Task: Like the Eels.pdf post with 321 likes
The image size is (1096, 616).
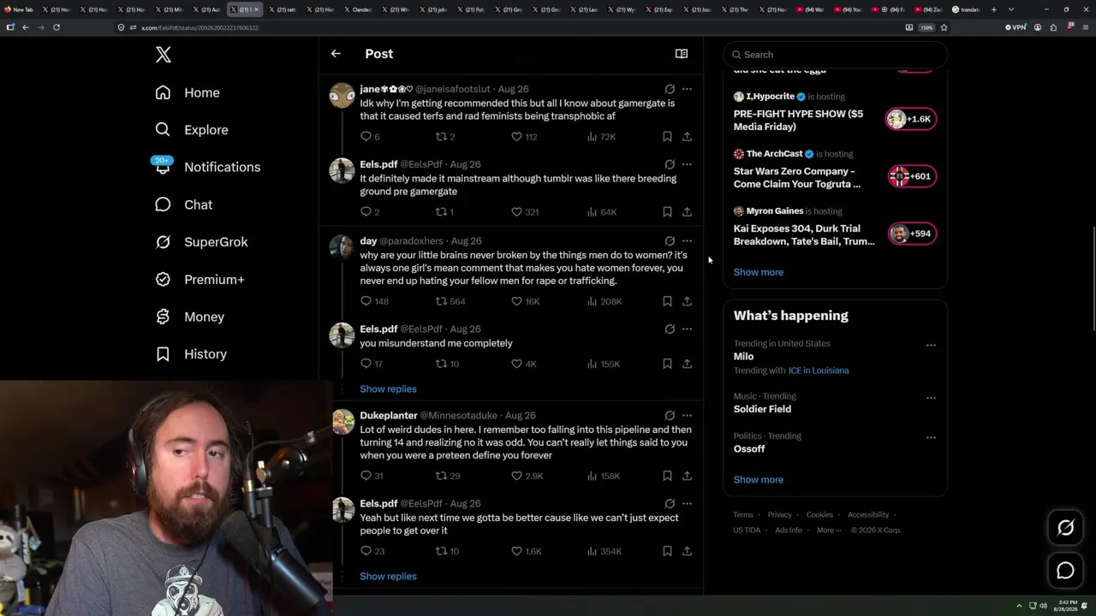Action: (x=524, y=212)
